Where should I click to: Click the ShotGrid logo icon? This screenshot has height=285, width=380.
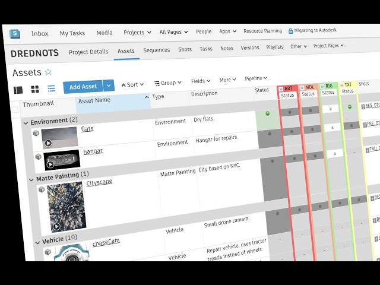click(15, 33)
